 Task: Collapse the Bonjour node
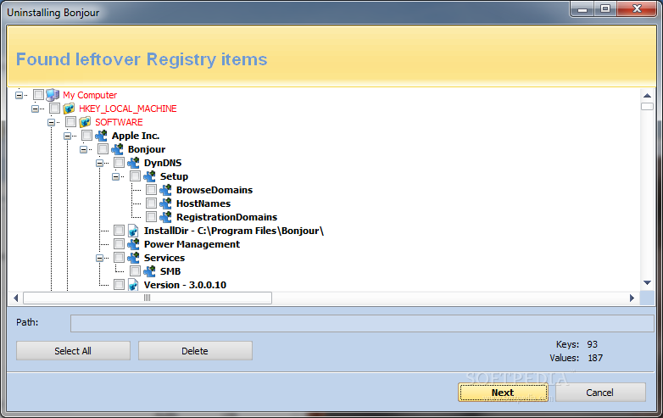coord(83,149)
